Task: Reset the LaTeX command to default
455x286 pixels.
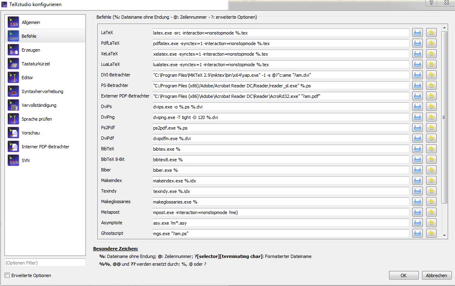Action: coord(431,33)
